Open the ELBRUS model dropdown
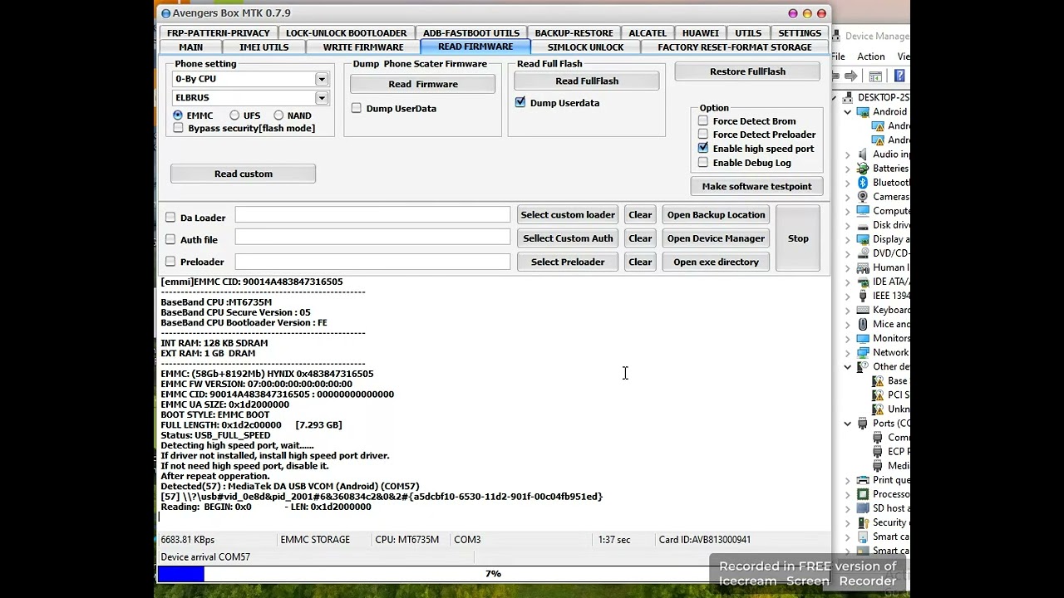Image resolution: width=1064 pixels, height=598 pixels. pyautogui.click(x=321, y=97)
